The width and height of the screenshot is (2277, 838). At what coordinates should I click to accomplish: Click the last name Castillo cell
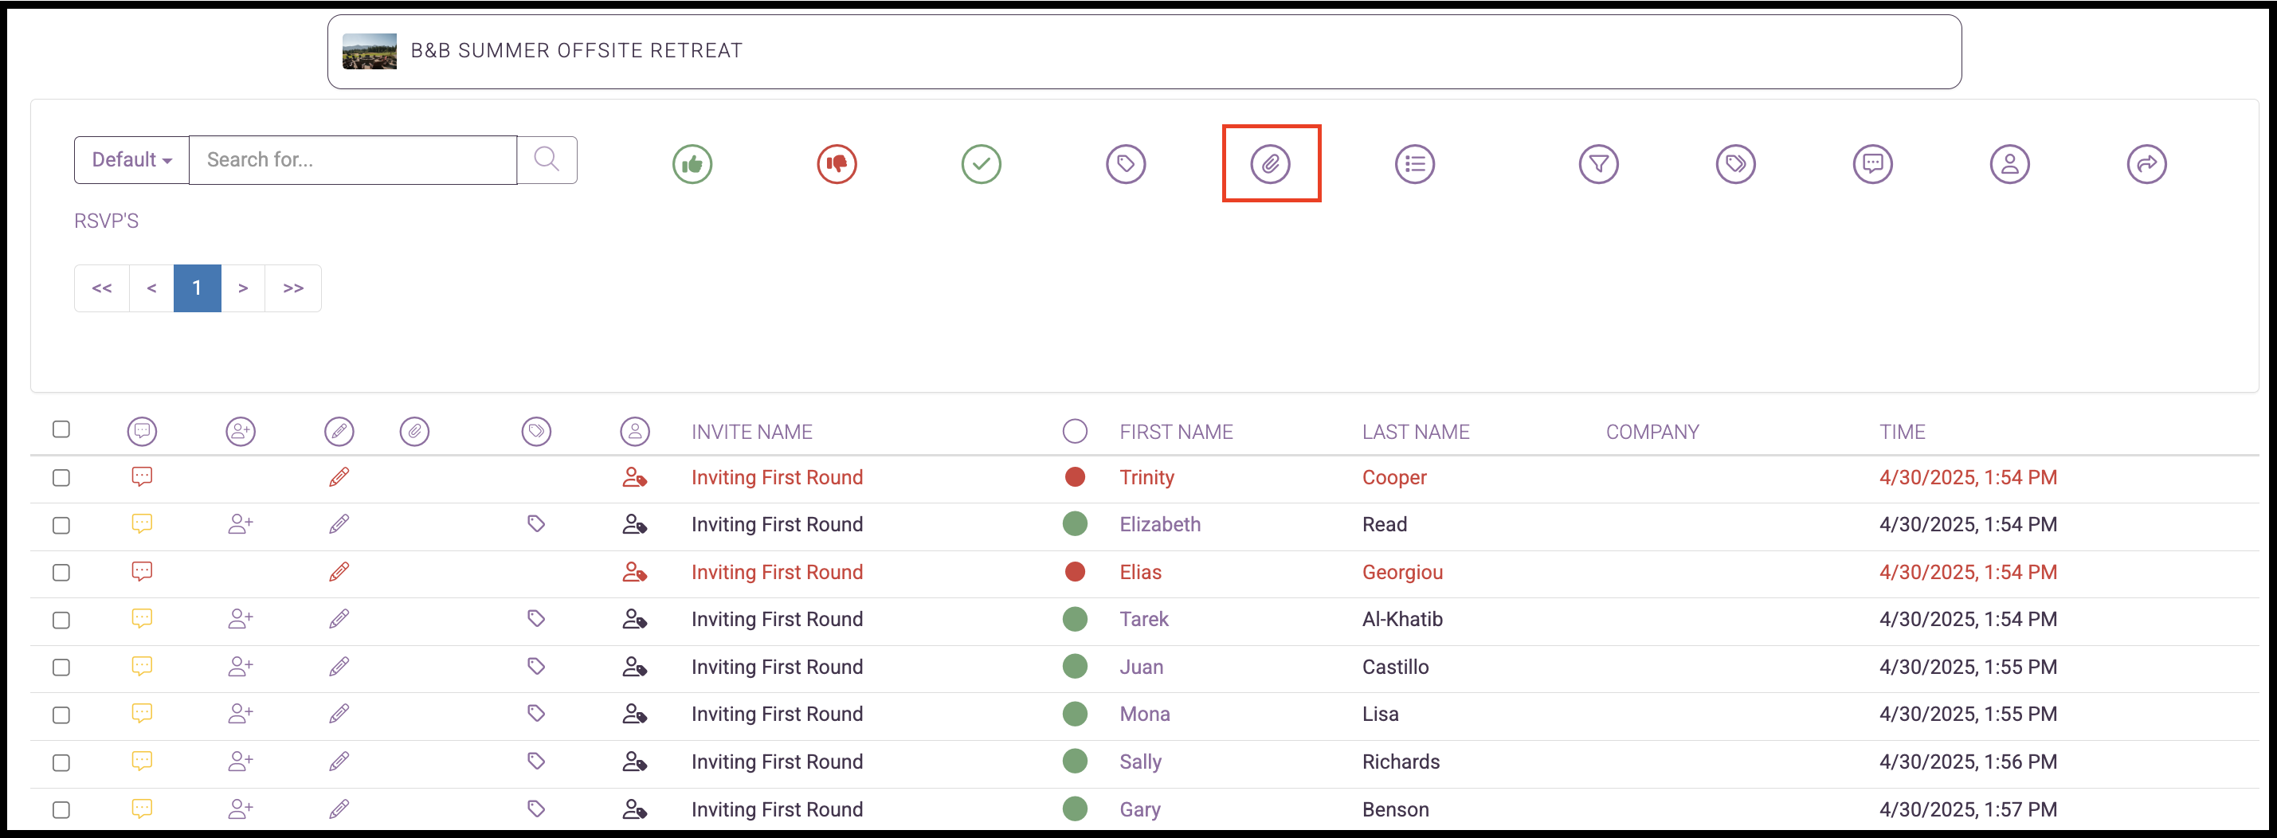1395,667
